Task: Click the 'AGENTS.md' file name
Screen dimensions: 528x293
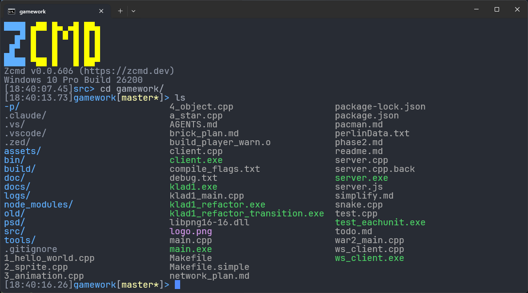Action: (x=193, y=124)
